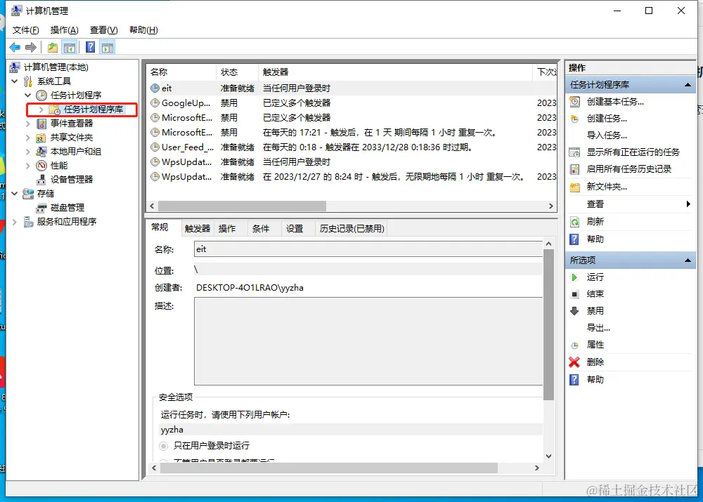Select the 只在用户登录时运行 radio button
Viewport: 703px width, 502px height.
(164, 446)
